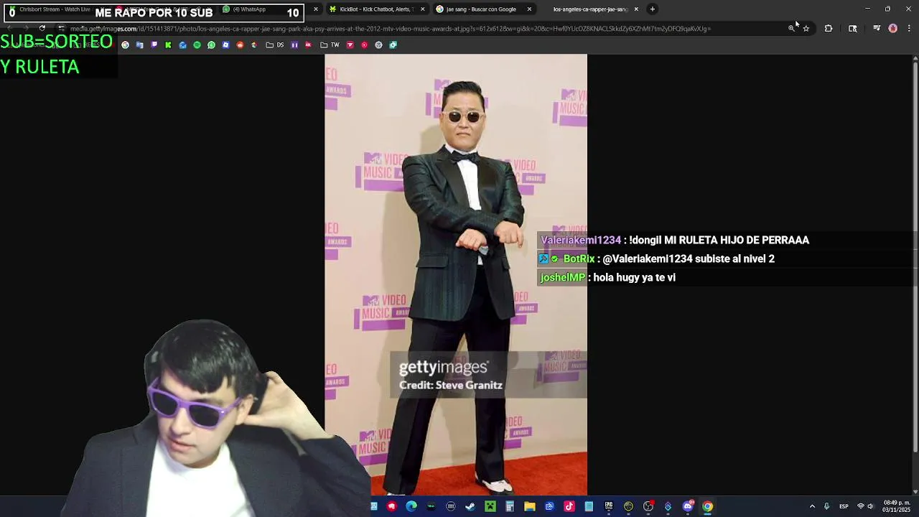This screenshot has width=919, height=517.
Task: Open Calculator from the taskbar
Action: [510, 506]
